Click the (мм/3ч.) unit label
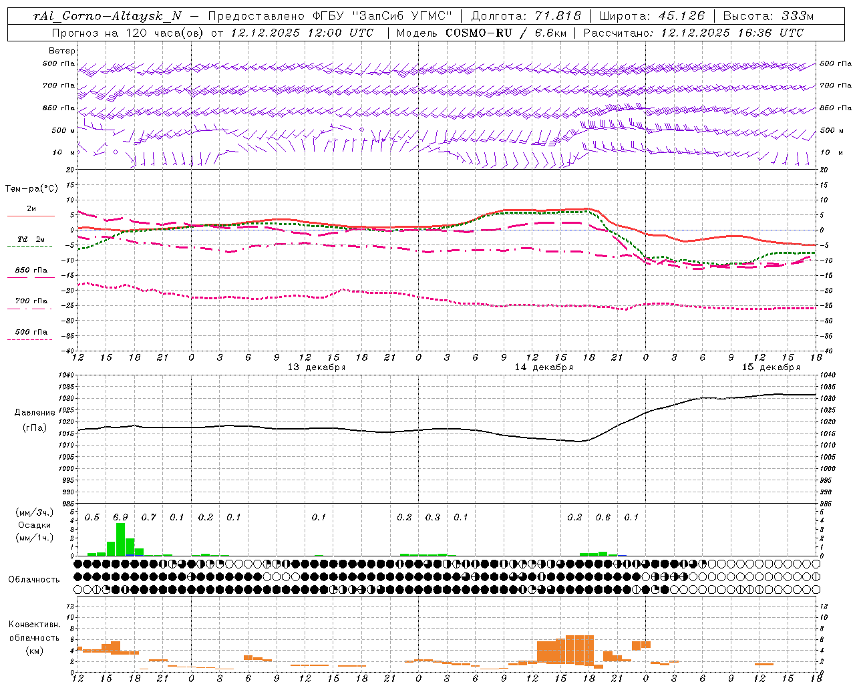 [x=35, y=512]
